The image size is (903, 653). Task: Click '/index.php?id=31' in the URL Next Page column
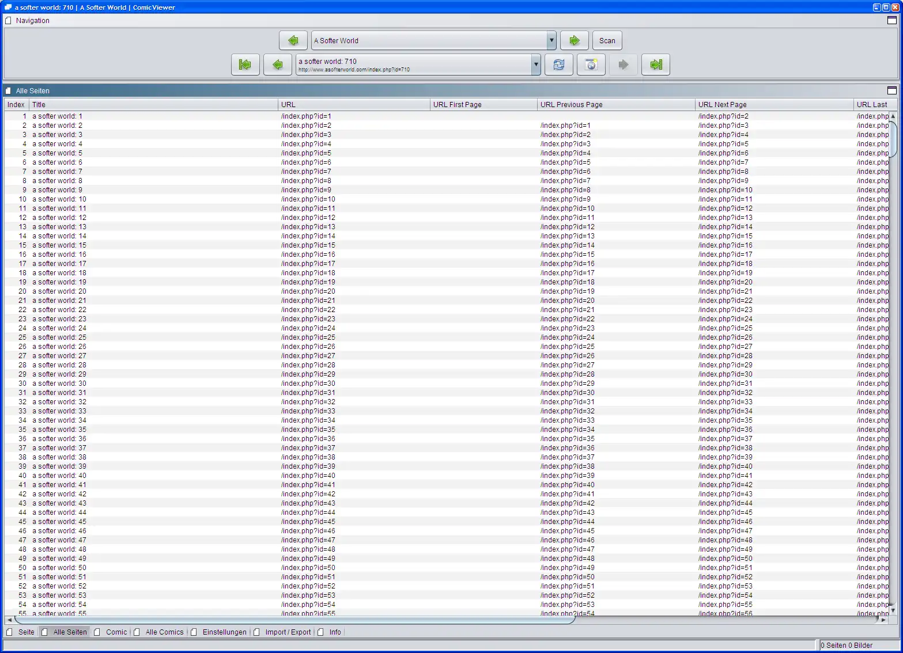point(726,383)
